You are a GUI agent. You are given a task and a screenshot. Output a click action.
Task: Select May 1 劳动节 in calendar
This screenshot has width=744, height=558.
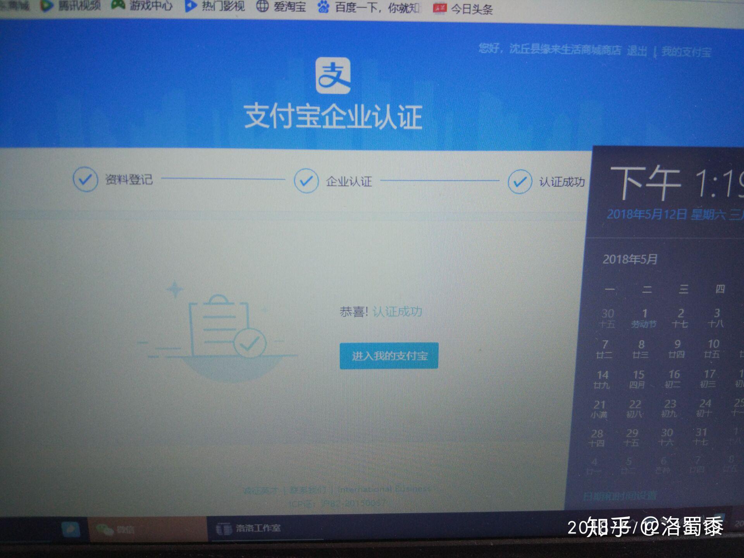click(x=644, y=318)
